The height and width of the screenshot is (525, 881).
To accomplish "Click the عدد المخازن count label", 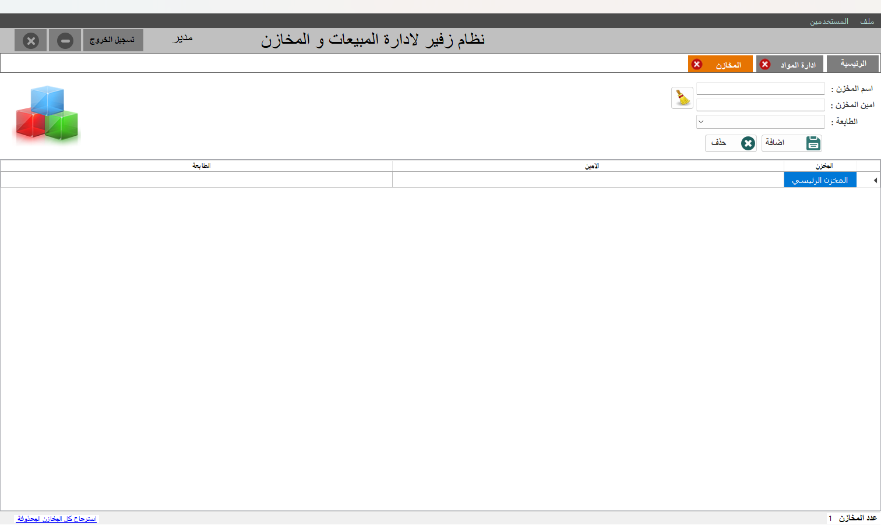I will click(x=858, y=518).
